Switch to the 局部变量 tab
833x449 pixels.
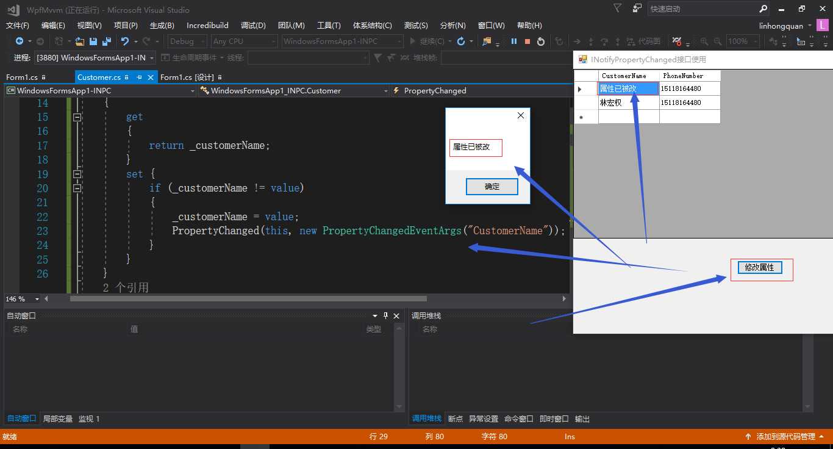point(58,418)
